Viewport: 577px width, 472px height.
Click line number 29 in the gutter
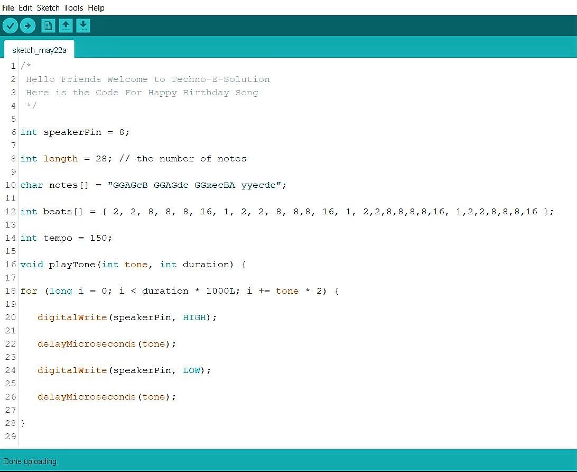point(11,437)
